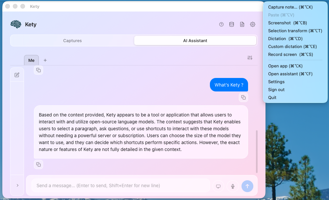The height and width of the screenshot is (200, 329).
Task: Copy the message above What's Kety
Action: 38,70
